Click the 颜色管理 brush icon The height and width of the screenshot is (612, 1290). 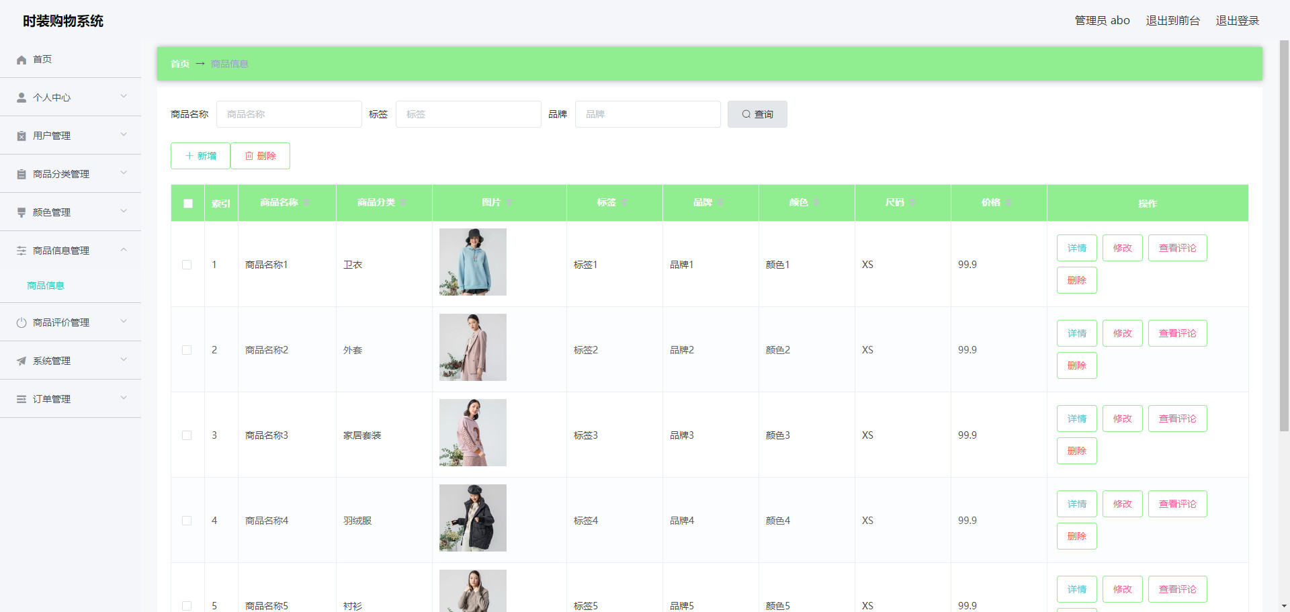(21, 212)
